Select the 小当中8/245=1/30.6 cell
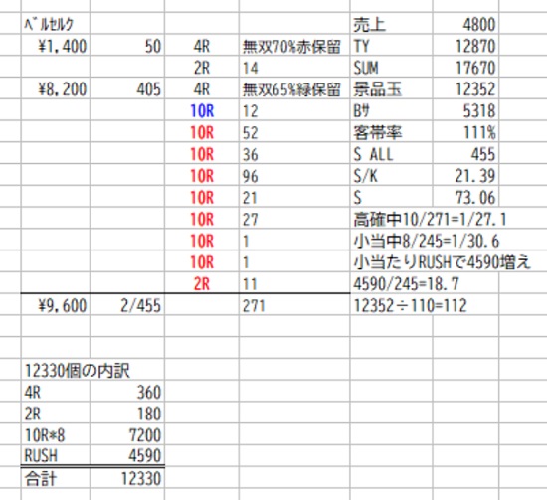The height and width of the screenshot is (500, 547). pyautogui.click(x=427, y=241)
